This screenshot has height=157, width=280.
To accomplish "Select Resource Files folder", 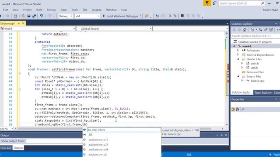I will click(255, 72).
